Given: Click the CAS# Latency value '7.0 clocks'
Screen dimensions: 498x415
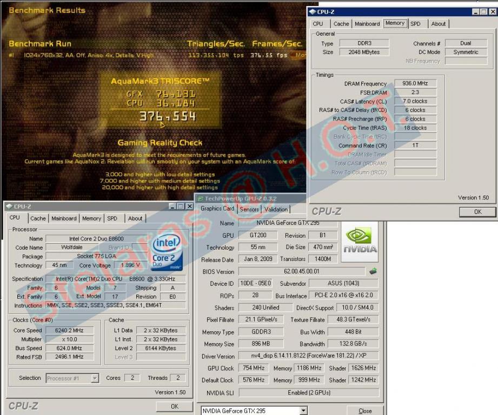Looking at the screenshot, I should point(415,101).
